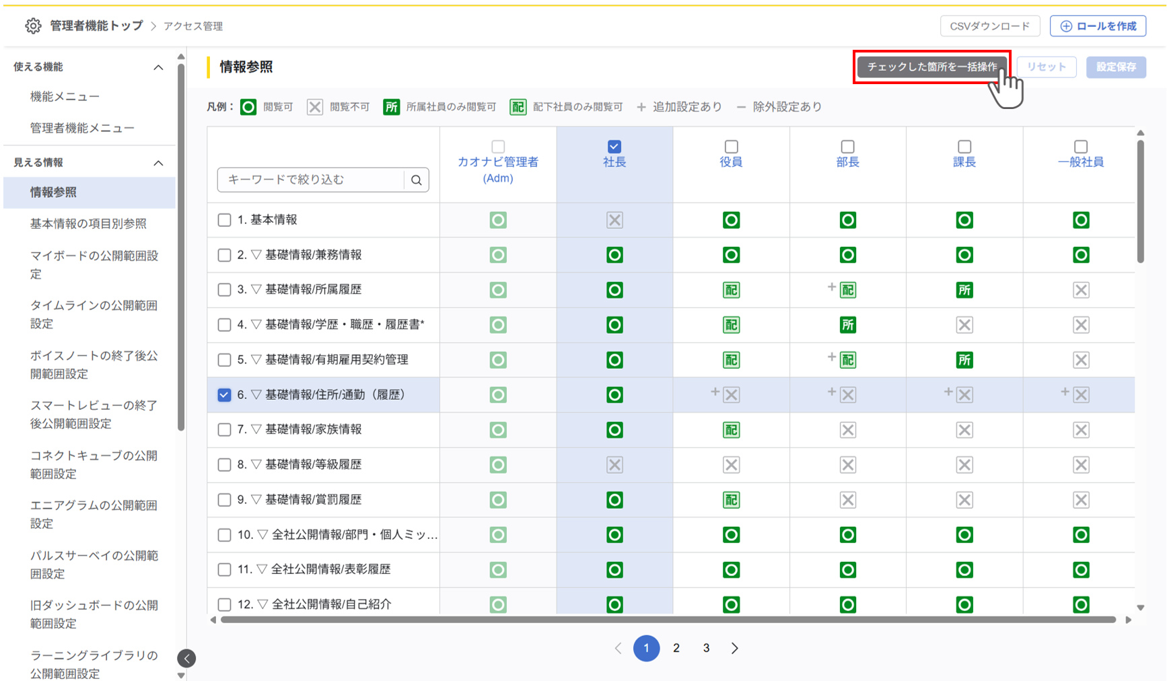Click 役員 配 icon in row 3. 所属履歴
The width and height of the screenshot is (1167, 681).
click(731, 290)
